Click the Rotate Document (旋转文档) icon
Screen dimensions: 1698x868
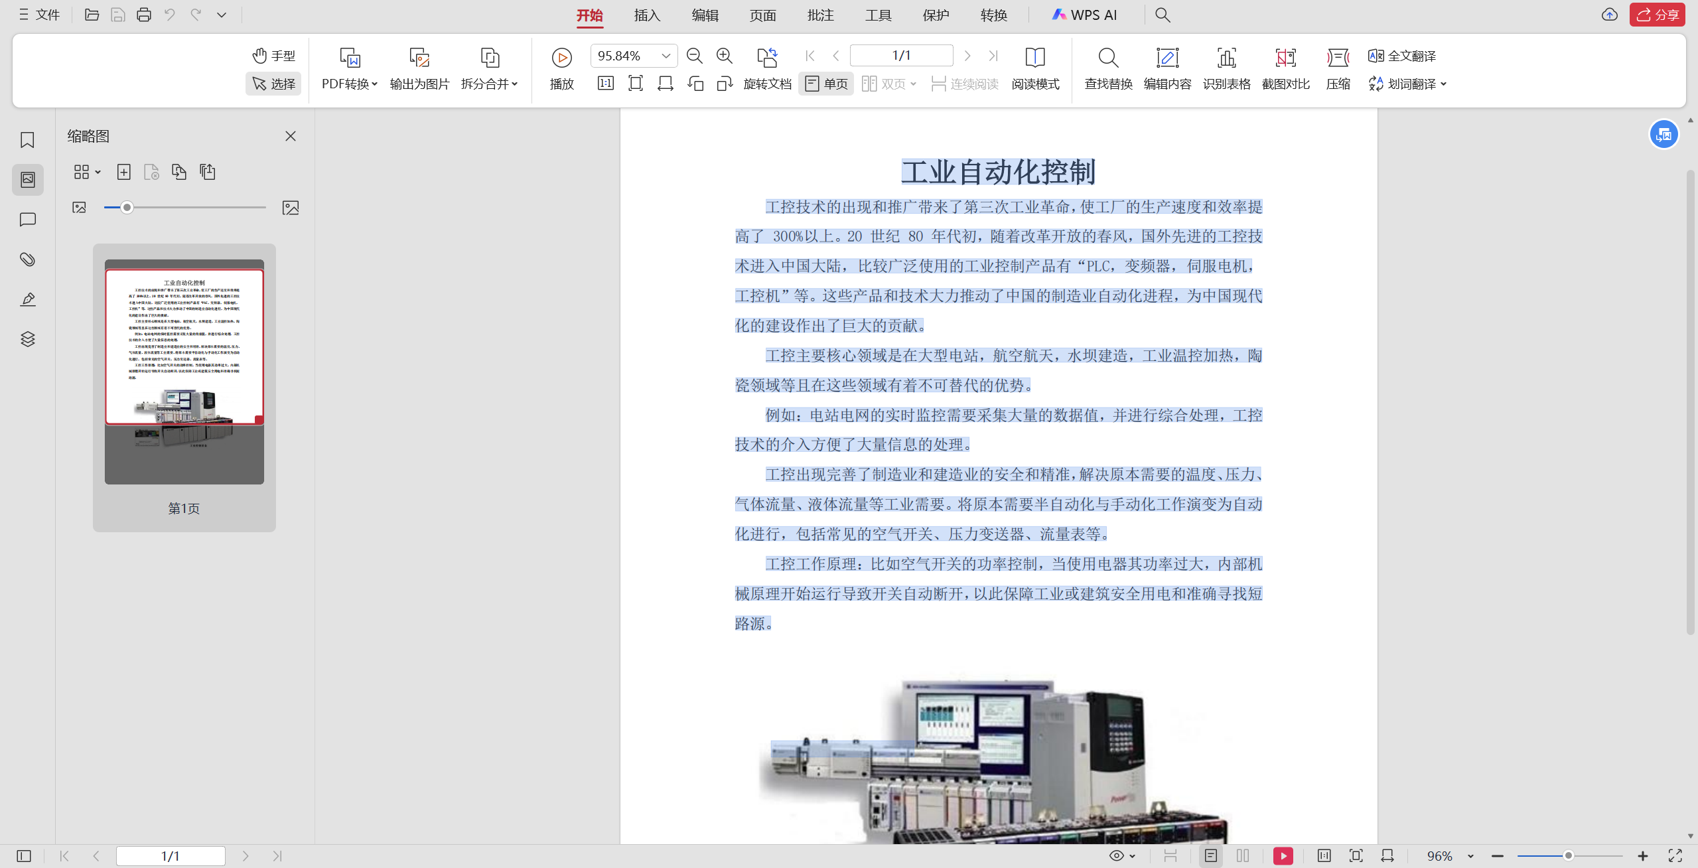pos(767,58)
